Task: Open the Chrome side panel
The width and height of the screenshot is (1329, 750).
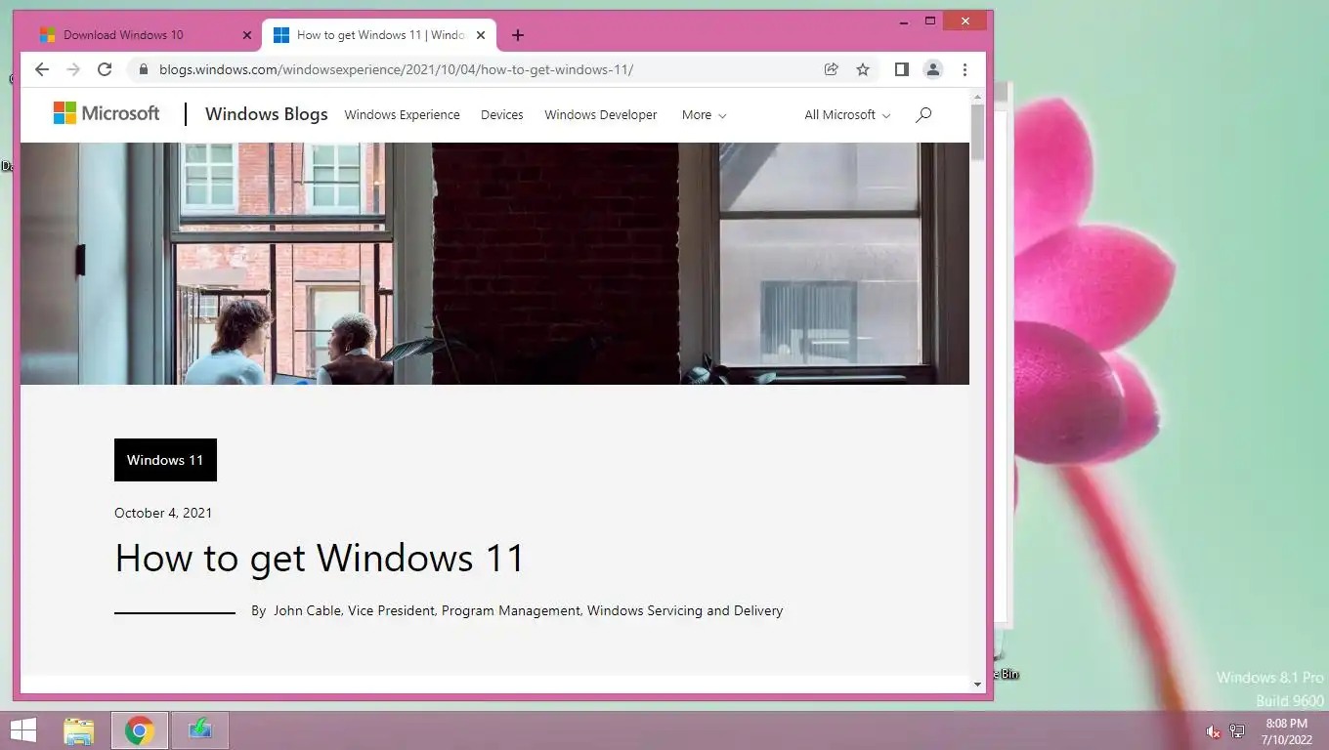Action: (902, 69)
